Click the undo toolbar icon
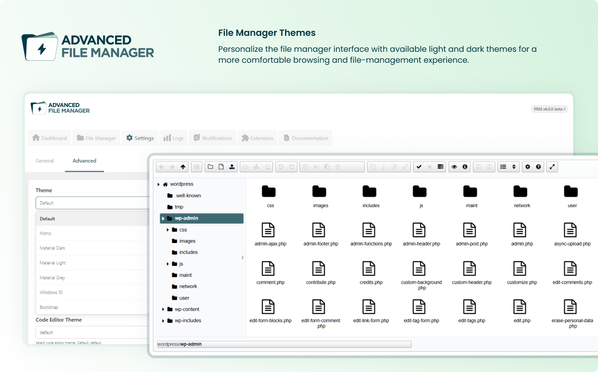This screenshot has width=598, height=372. click(281, 167)
